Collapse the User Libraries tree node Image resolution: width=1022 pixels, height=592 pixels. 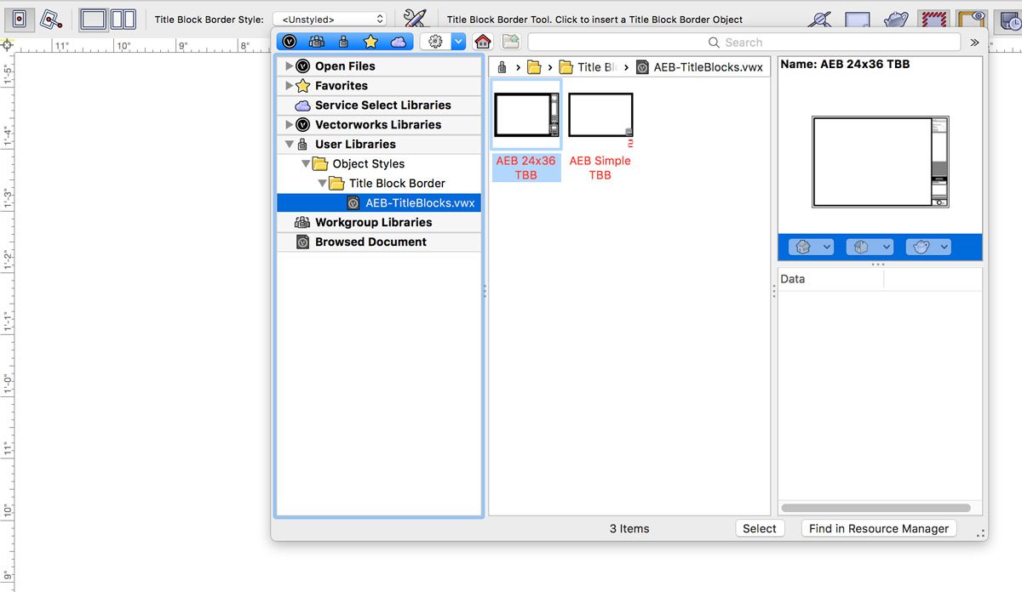(290, 145)
